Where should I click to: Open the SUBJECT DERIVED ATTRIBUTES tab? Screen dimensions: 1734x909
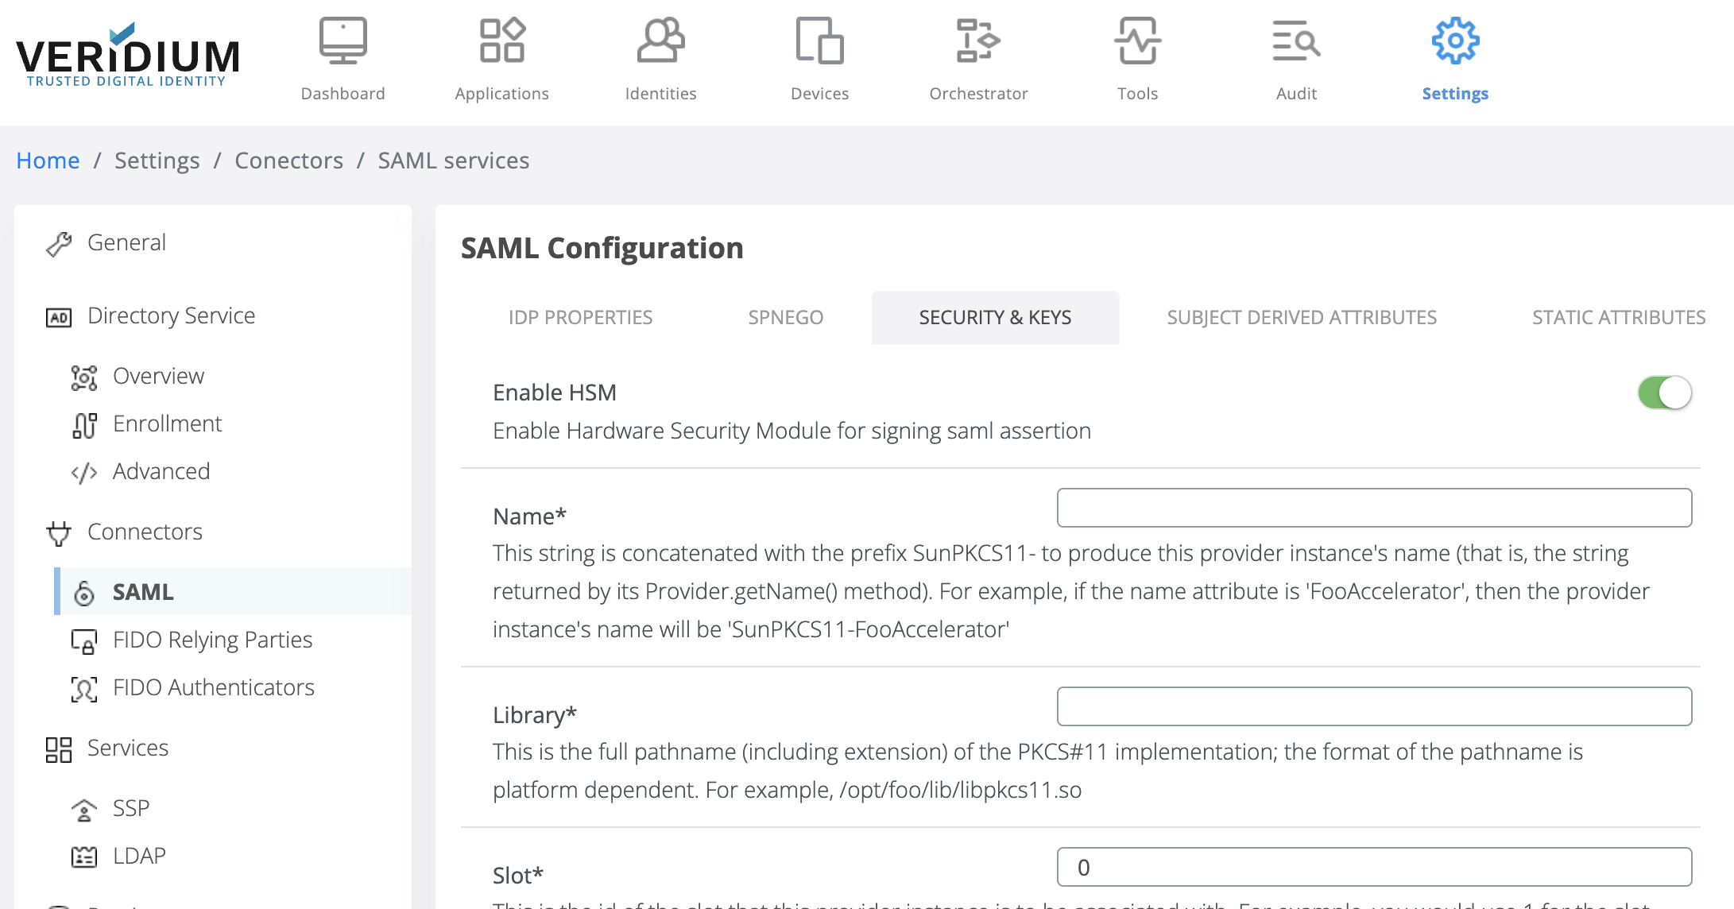pyautogui.click(x=1301, y=318)
